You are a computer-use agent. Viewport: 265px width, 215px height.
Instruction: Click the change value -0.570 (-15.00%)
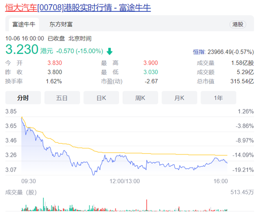coord(79,51)
